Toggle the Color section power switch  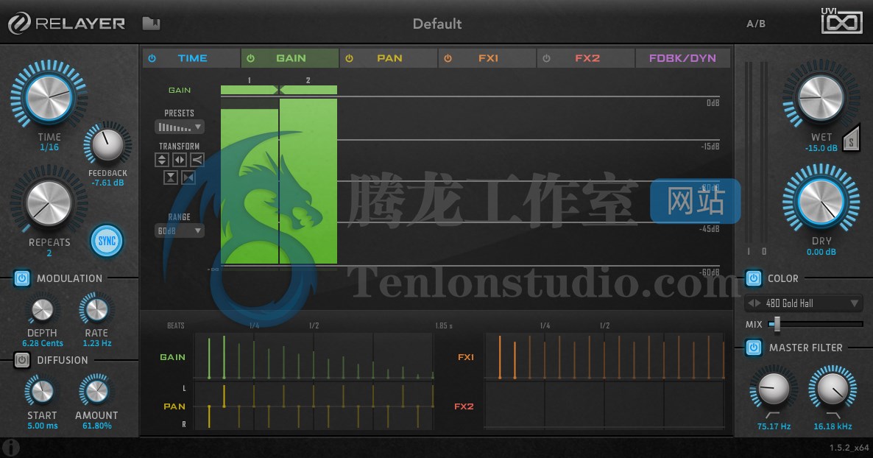[753, 278]
